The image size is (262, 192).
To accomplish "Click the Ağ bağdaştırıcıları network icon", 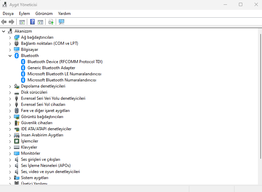I will click(17, 37).
